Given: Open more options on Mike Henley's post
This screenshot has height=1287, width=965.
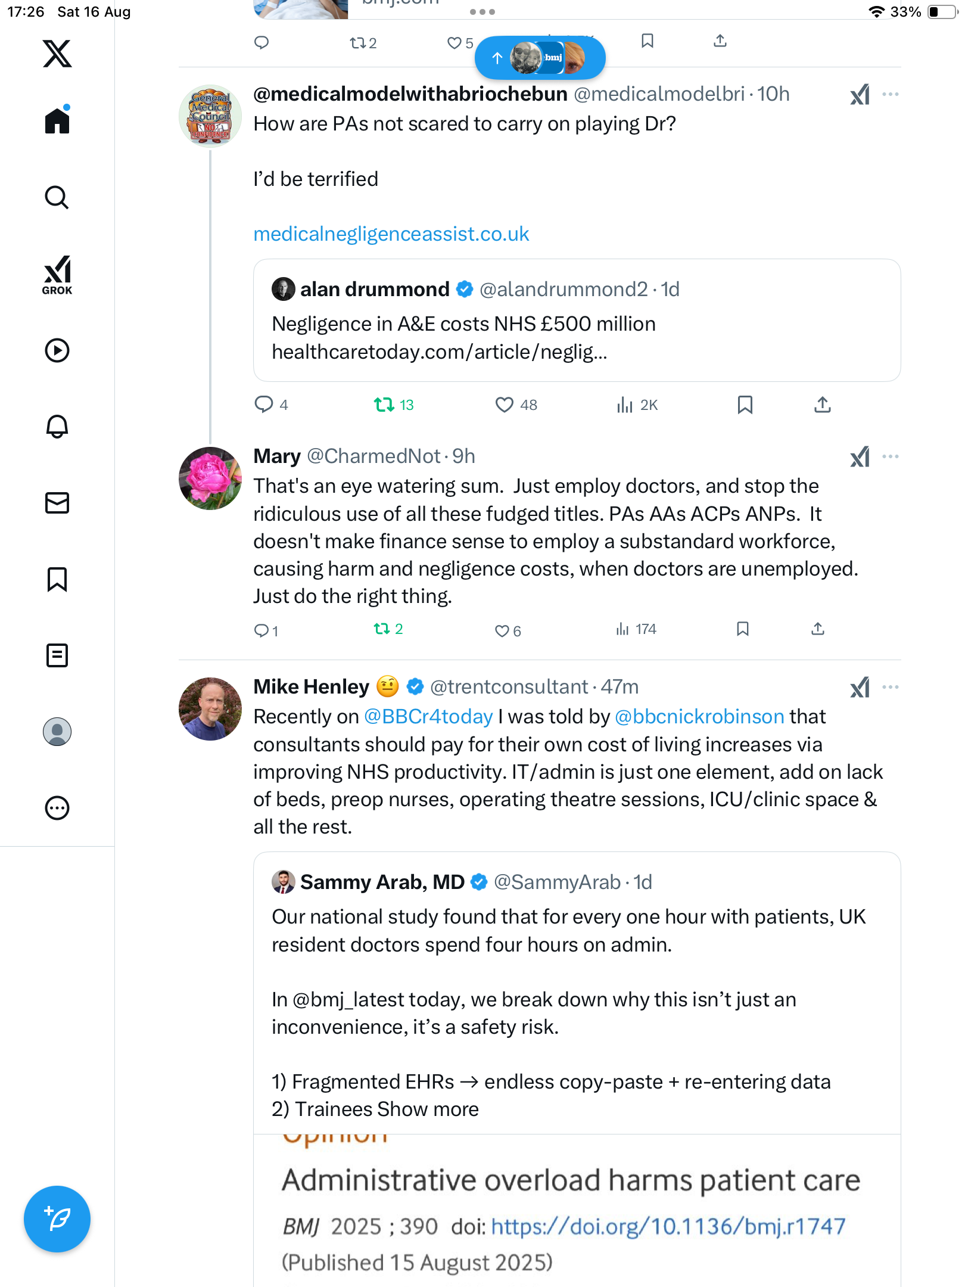Looking at the screenshot, I should click(x=890, y=687).
